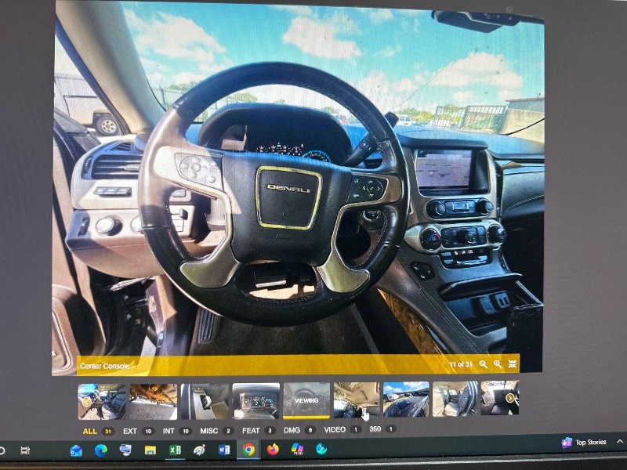Select the VIDEO filter tab
The width and height of the screenshot is (627, 470).
342,429
